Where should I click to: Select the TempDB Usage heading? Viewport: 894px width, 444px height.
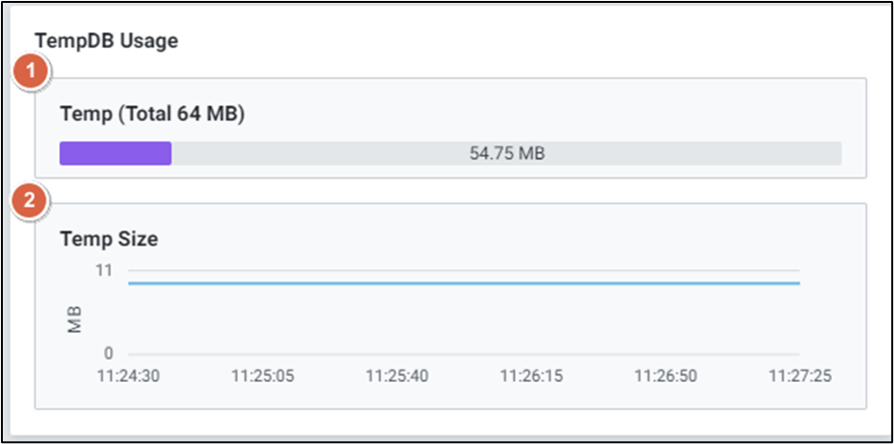tap(107, 40)
